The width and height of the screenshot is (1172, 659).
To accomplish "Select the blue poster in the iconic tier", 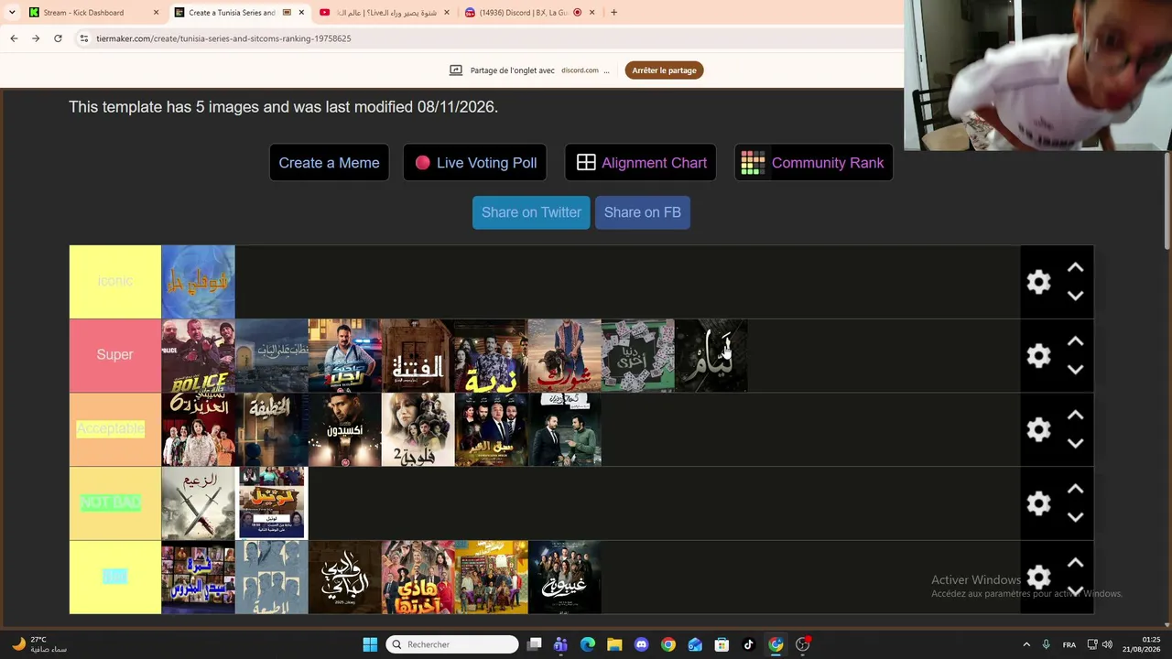I will pos(198,282).
